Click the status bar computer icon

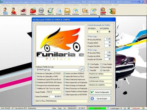(x=129, y=108)
